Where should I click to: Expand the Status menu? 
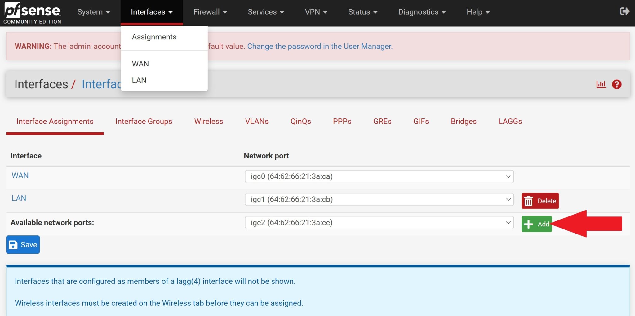pyautogui.click(x=362, y=12)
